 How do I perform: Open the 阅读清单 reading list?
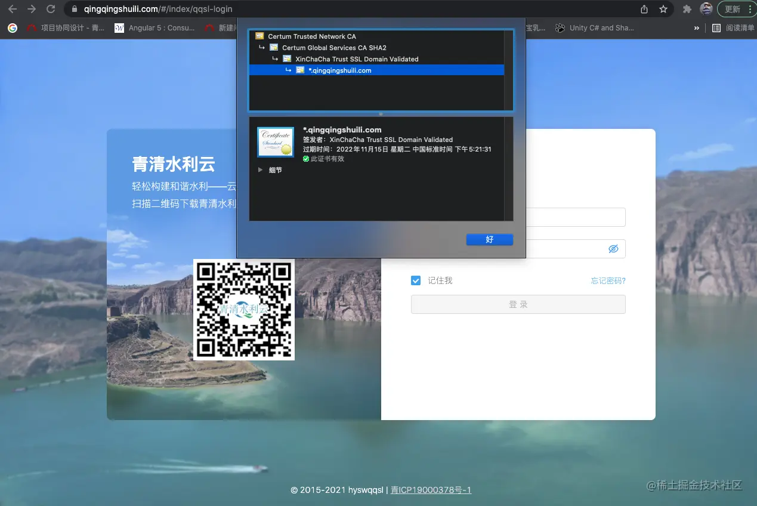pyautogui.click(x=733, y=27)
